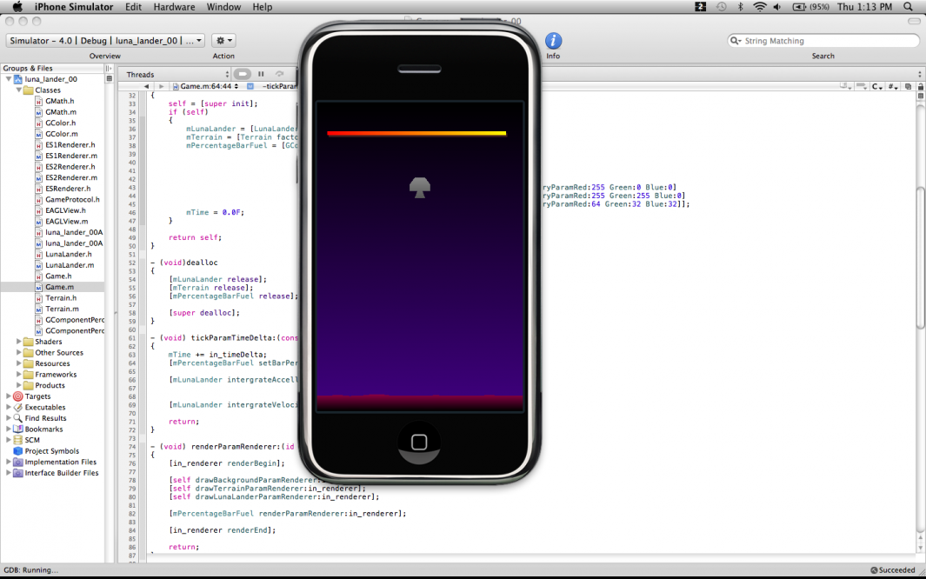926x579 pixels.
Task: Toggle the breakpoints activation button
Action: point(242,74)
